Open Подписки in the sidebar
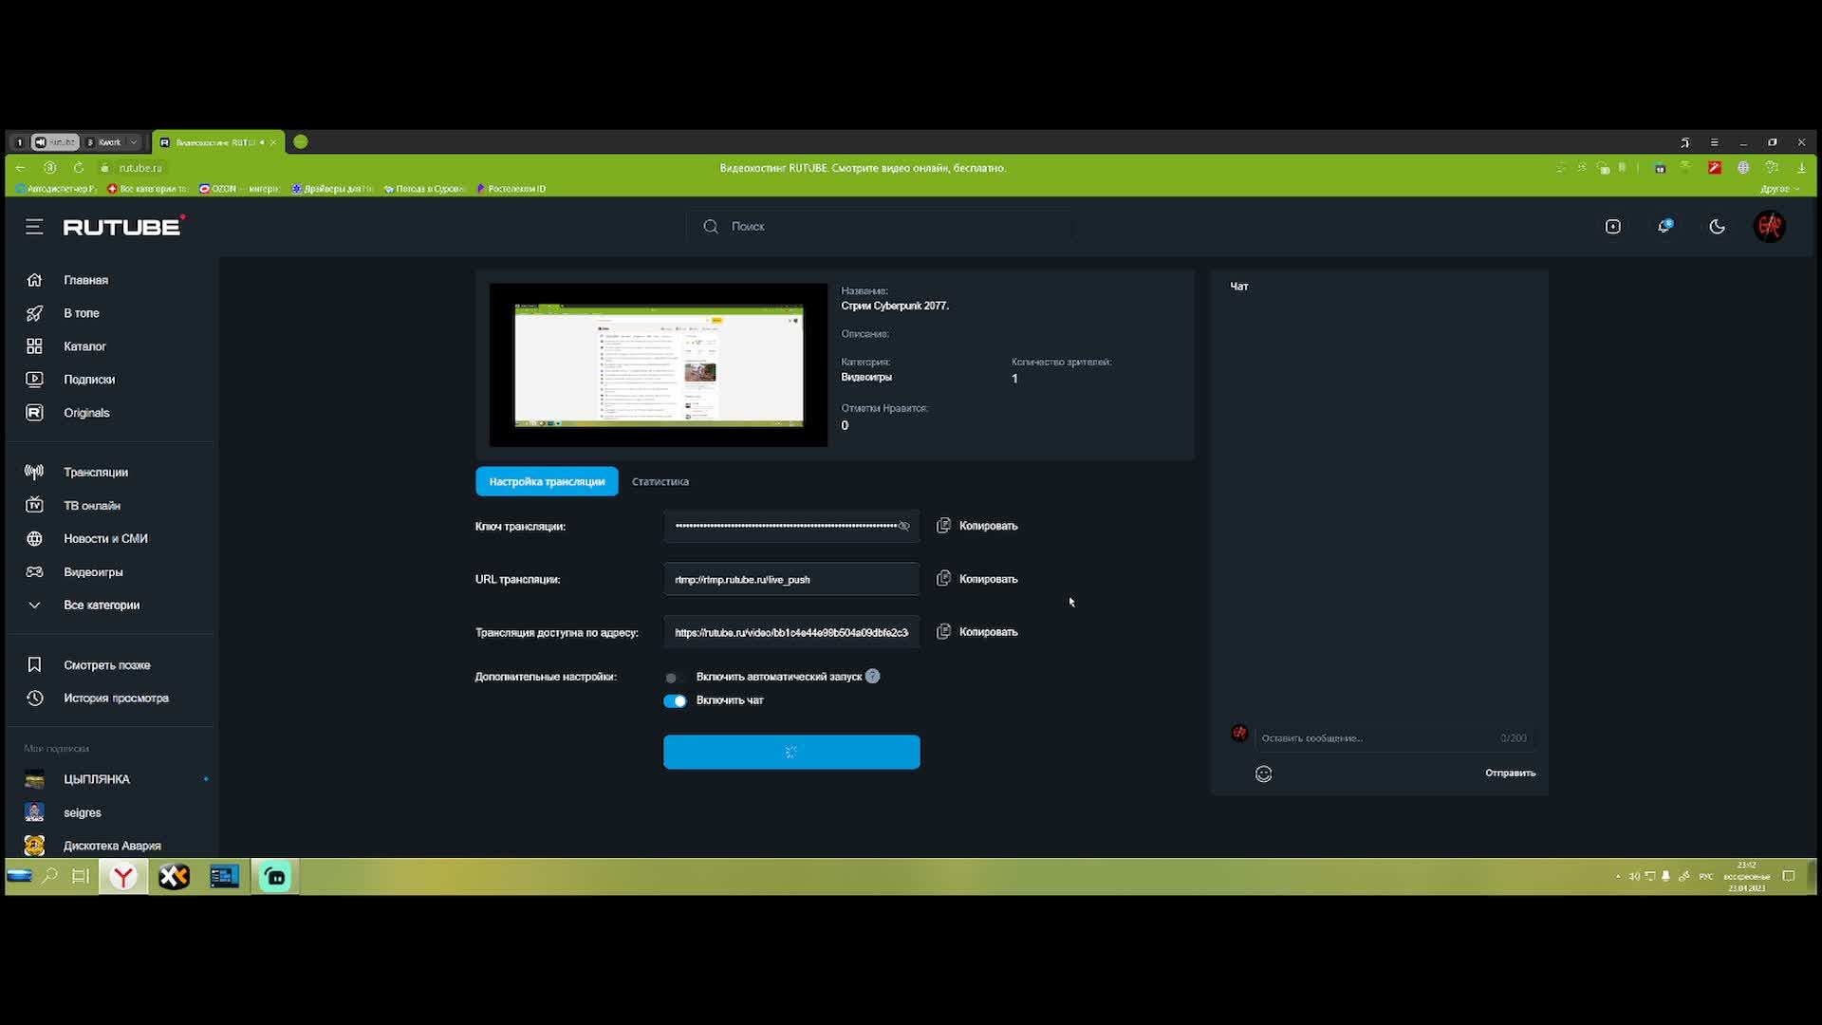Viewport: 1822px width, 1025px height. tap(89, 380)
